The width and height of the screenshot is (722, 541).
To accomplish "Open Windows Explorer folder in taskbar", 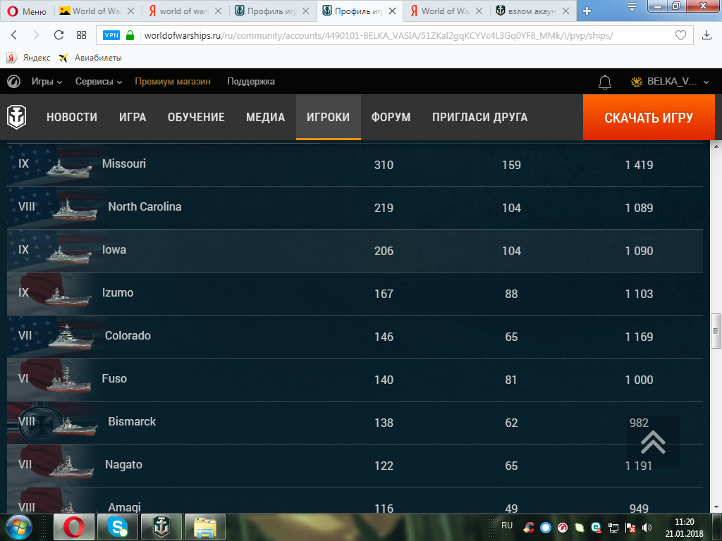I will pyautogui.click(x=205, y=527).
